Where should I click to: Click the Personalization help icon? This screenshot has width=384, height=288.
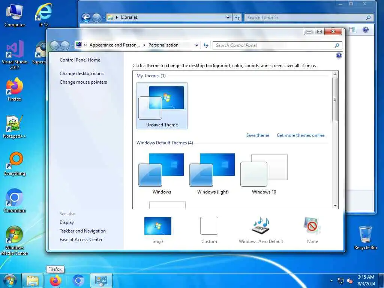339,55
